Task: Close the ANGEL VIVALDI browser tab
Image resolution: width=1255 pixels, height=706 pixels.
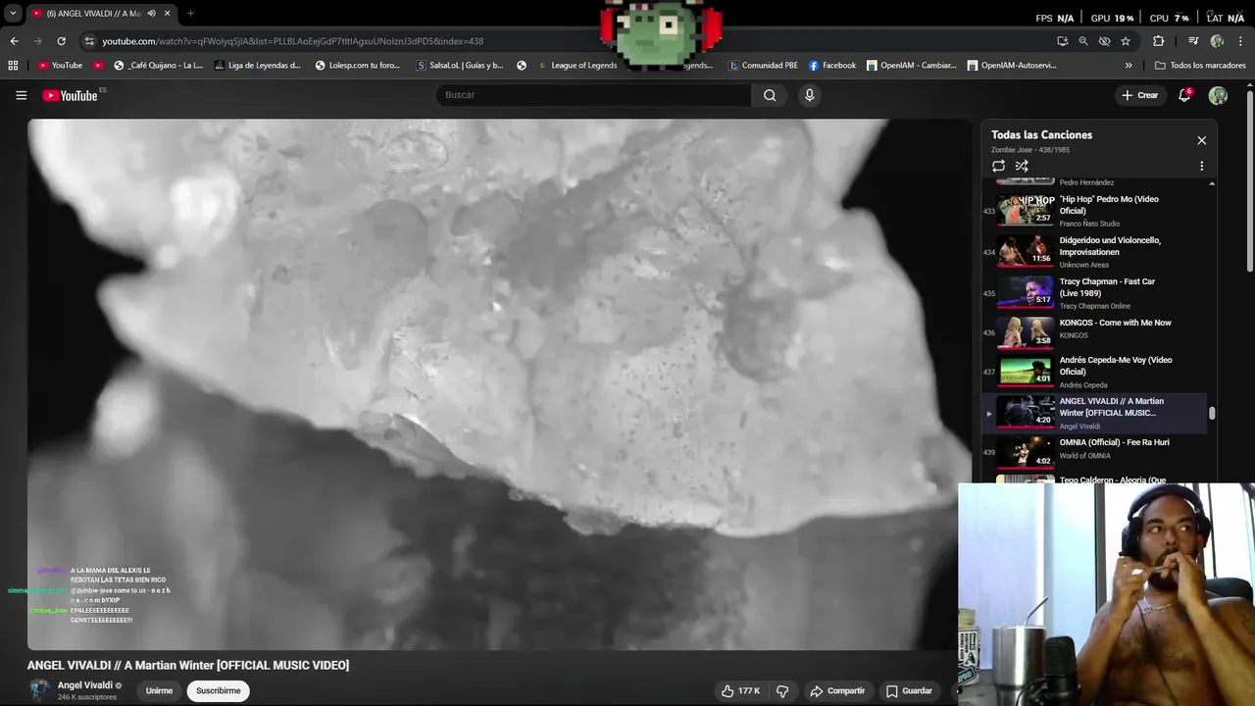Action: click(167, 14)
